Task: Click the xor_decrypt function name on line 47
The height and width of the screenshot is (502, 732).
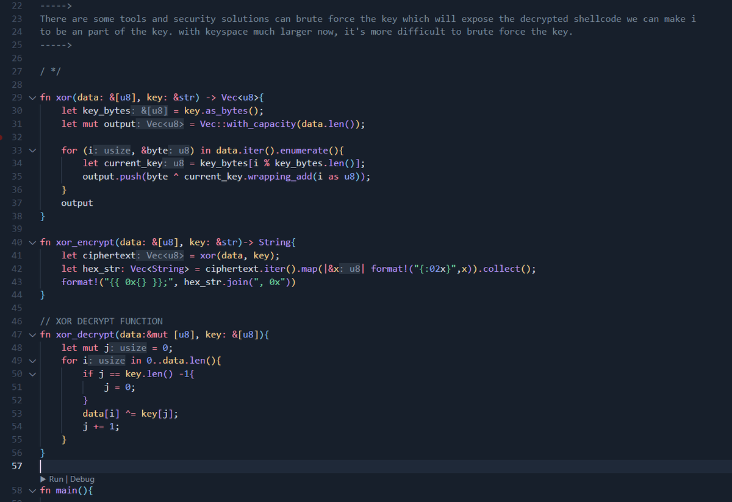Action: 85,334
